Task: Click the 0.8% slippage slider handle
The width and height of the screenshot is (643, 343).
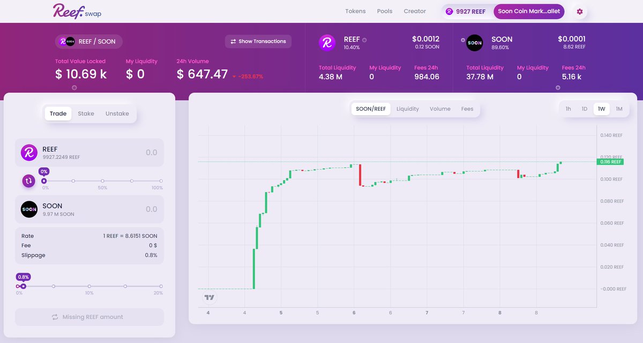Action: [x=23, y=286]
